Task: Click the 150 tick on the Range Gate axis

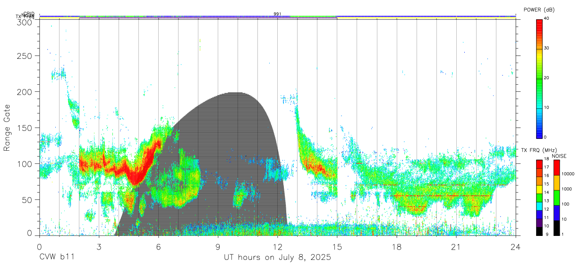Action: pyautogui.click(x=26, y=128)
